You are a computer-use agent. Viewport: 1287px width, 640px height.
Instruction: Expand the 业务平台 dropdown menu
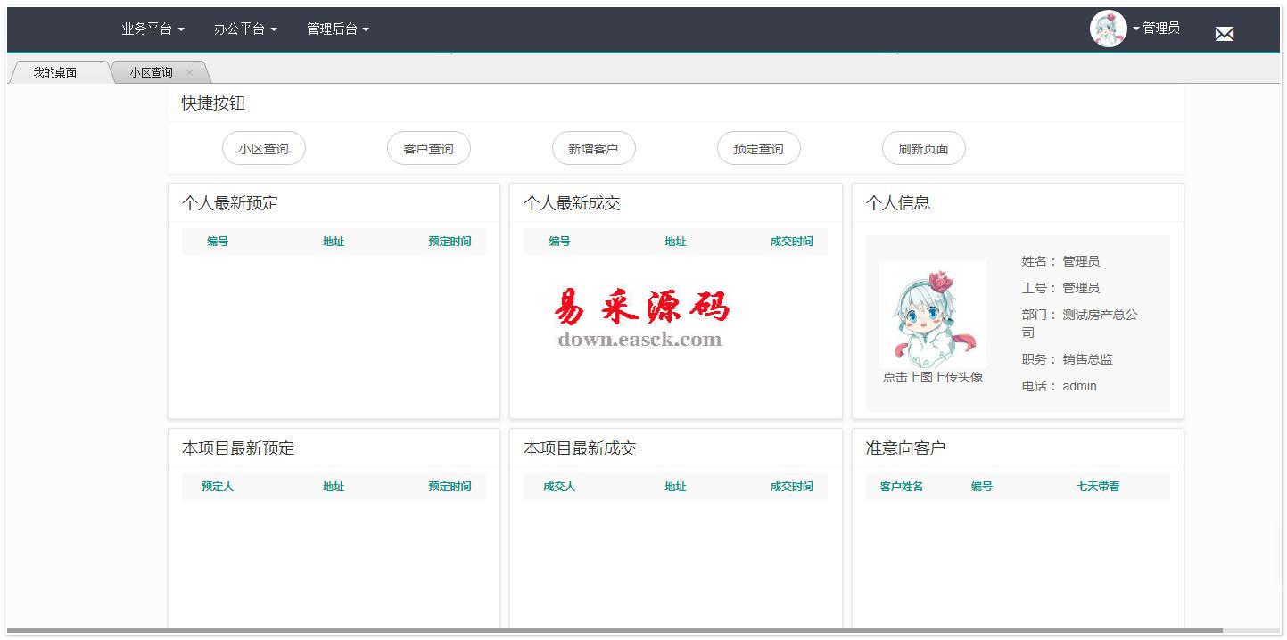[153, 29]
